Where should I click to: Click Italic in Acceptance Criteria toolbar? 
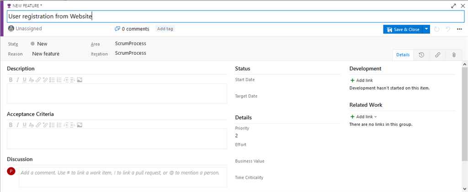click(17, 125)
